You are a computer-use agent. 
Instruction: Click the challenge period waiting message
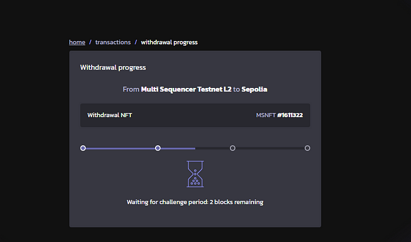pyautogui.click(x=195, y=202)
